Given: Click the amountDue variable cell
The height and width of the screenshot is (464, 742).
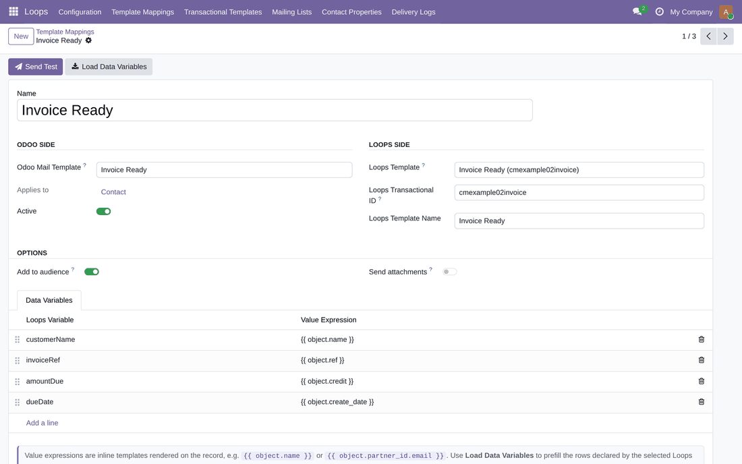Looking at the screenshot, I should point(159,381).
